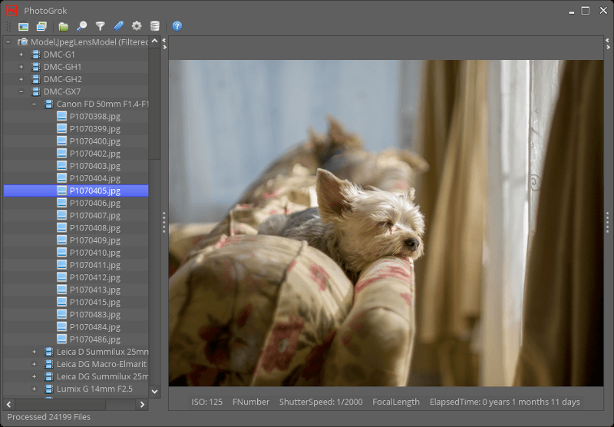This screenshot has width=614, height=427.
Task: Click the PhotoGrok app logo in title bar
Action: tap(12, 11)
